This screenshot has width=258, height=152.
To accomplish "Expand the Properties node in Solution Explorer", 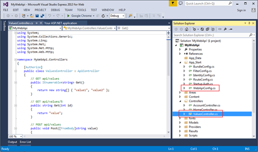I will click(180, 49).
